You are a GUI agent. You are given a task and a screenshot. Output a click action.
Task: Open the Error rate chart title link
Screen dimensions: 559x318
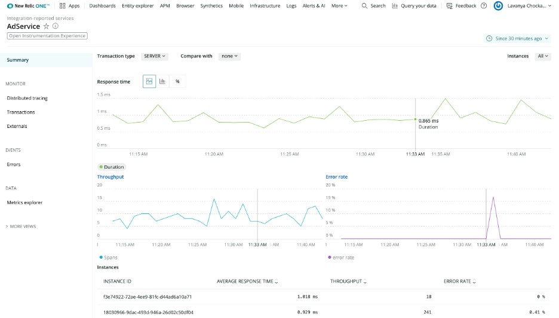[x=337, y=177]
